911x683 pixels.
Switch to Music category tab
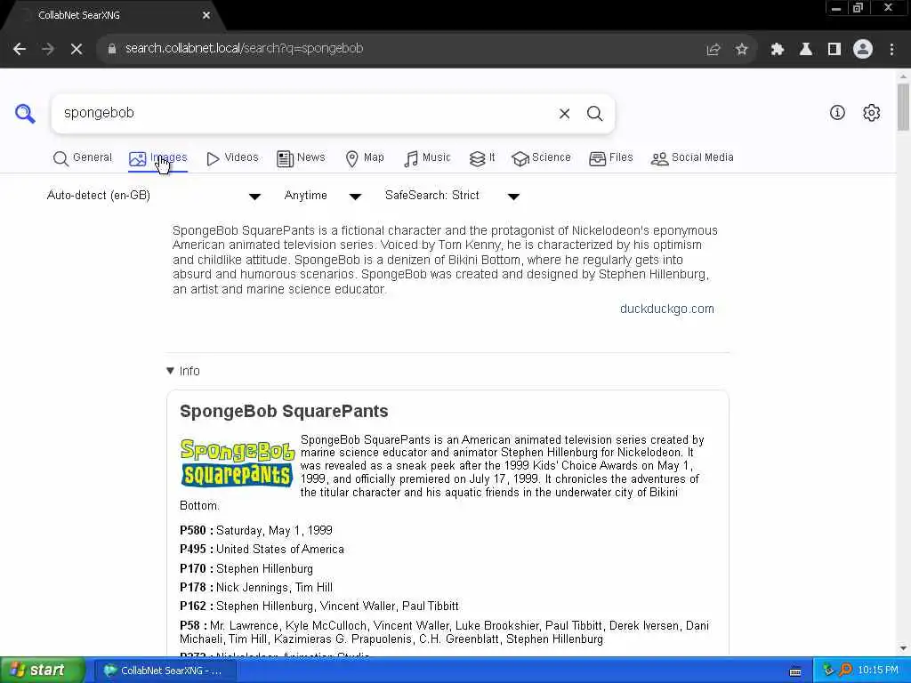point(427,158)
